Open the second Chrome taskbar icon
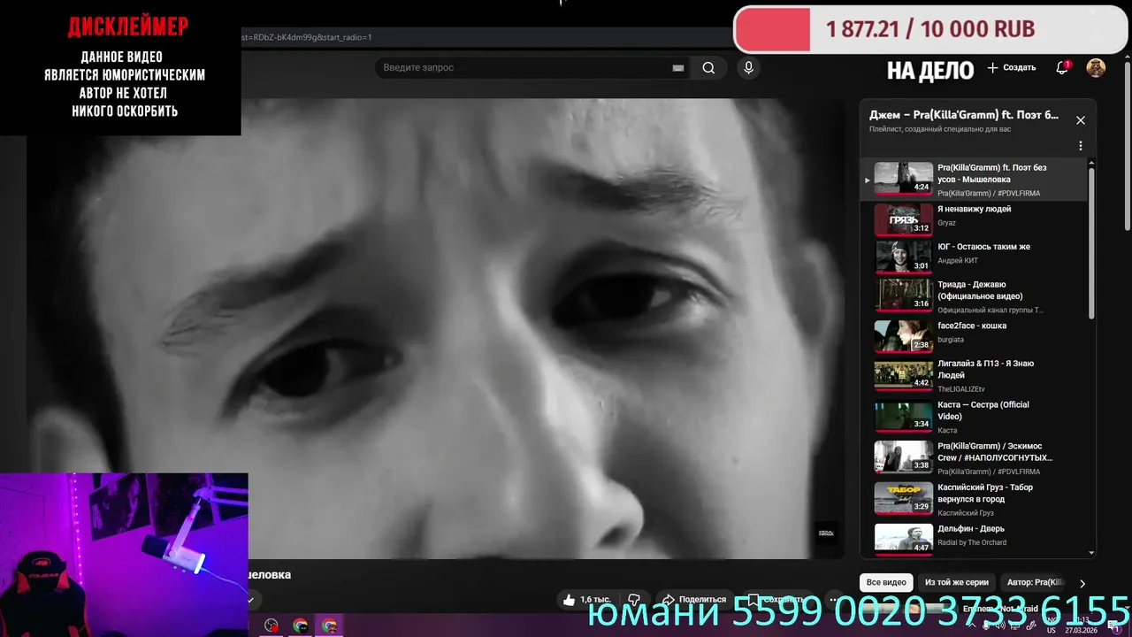 click(301, 625)
